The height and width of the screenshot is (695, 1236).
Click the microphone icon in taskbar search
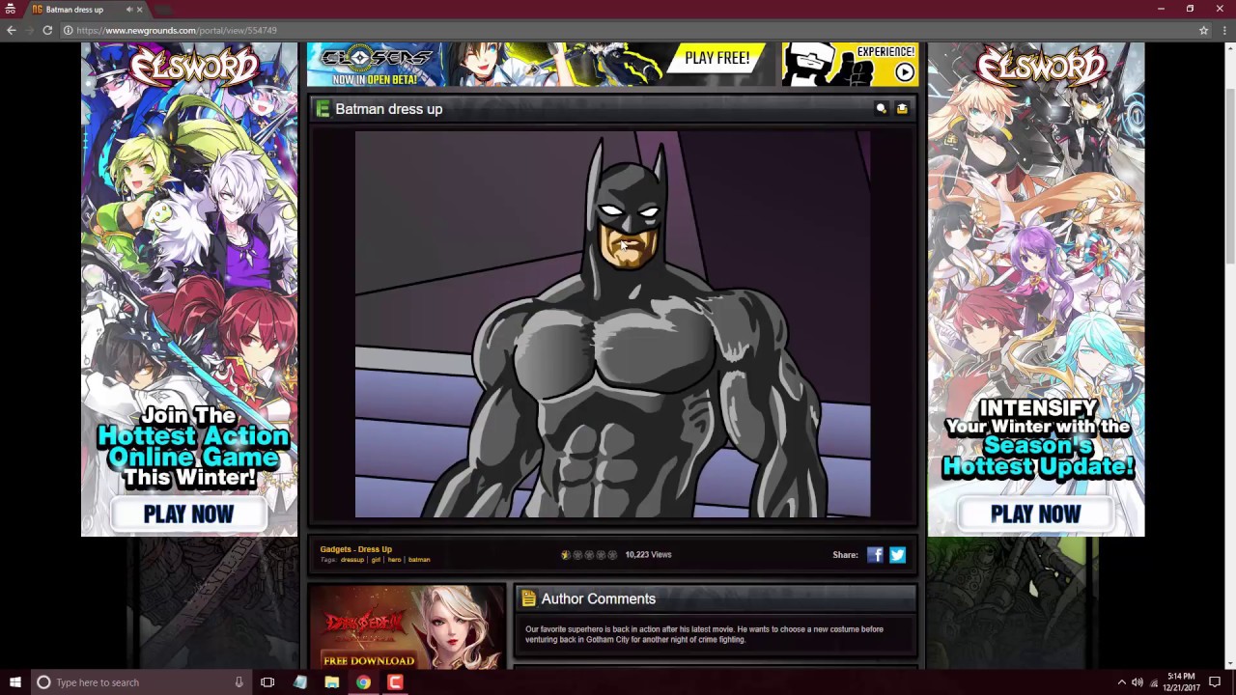(239, 682)
